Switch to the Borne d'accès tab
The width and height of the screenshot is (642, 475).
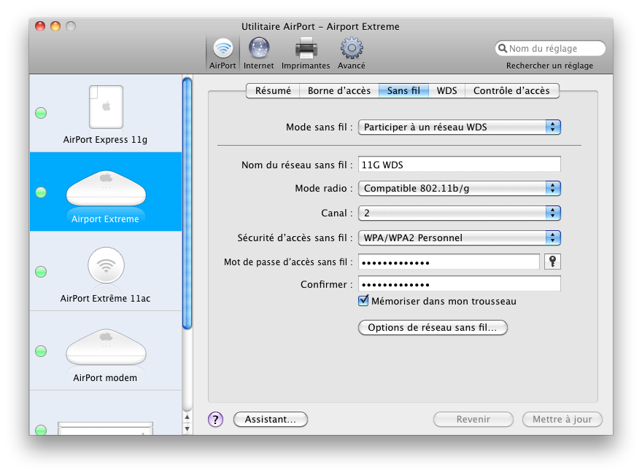pyautogui.click(x=339, y=91)
